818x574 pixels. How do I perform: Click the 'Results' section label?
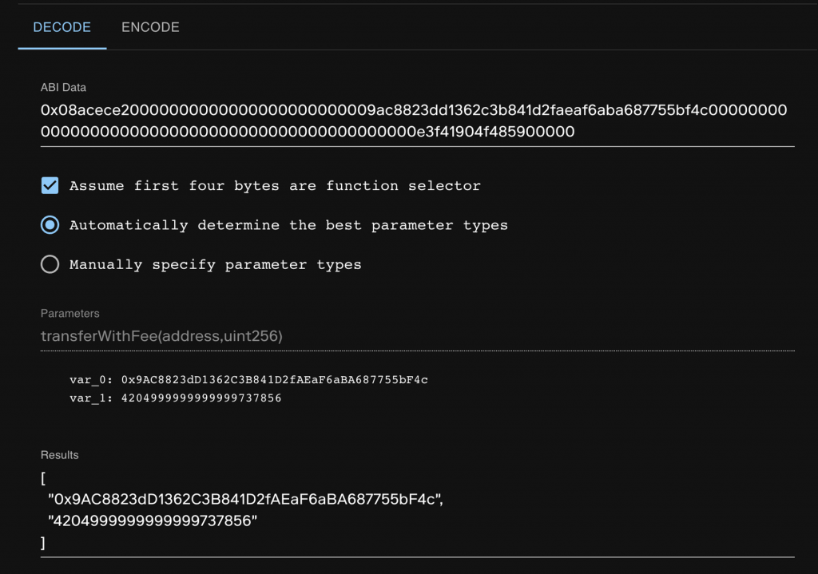coord(60,454)
